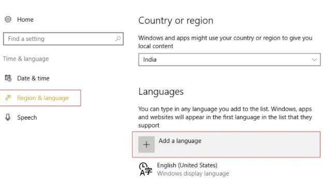Click the English language pack icon
The height and width of the screenshot is (189, 324).
(145, 169)
